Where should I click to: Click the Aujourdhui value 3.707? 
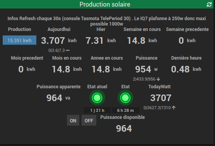tap(53, 41)
